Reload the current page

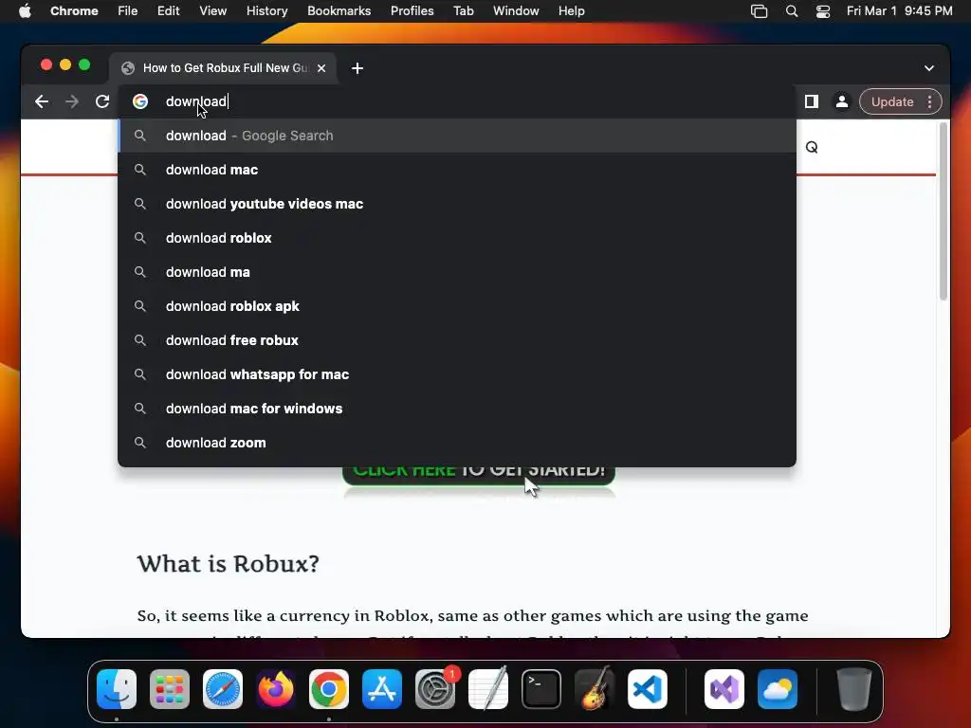pyautogui.click(x=102, y=101)
